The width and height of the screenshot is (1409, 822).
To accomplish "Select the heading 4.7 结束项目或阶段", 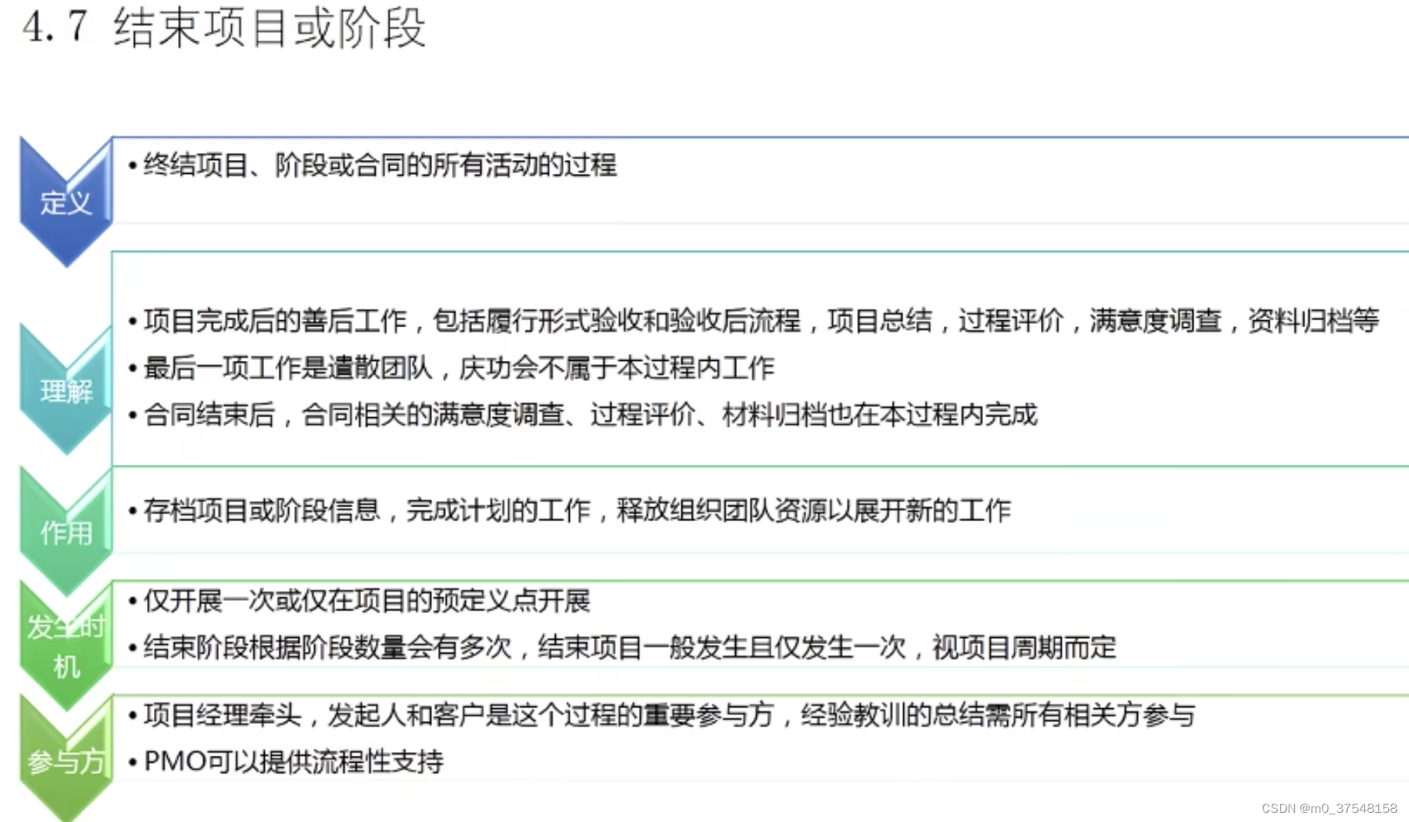I will (224, 28).
